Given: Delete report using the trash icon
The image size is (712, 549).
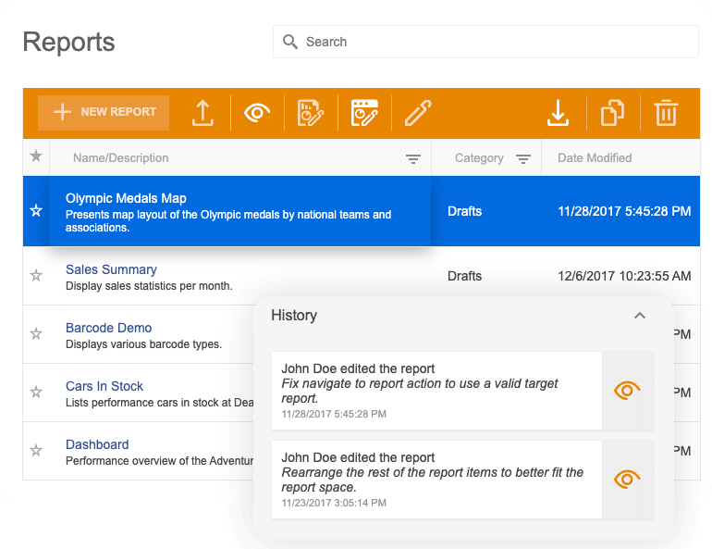Looking at the screenshot, I should pyautogui.click(x=666, y=113).
